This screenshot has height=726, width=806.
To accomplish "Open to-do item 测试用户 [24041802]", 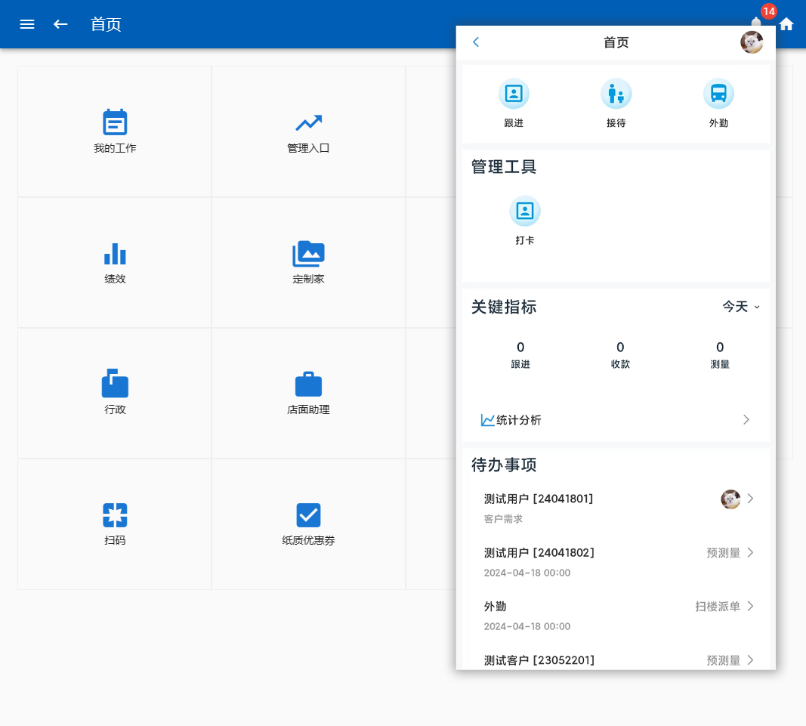I will (x=616, y=561).
